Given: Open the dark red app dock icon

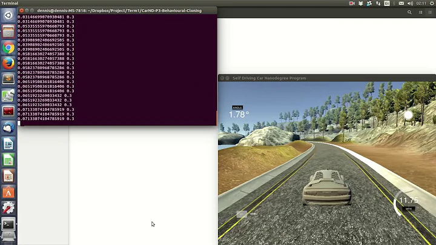Looking at the screenshot, I should [x=8, y=112].
